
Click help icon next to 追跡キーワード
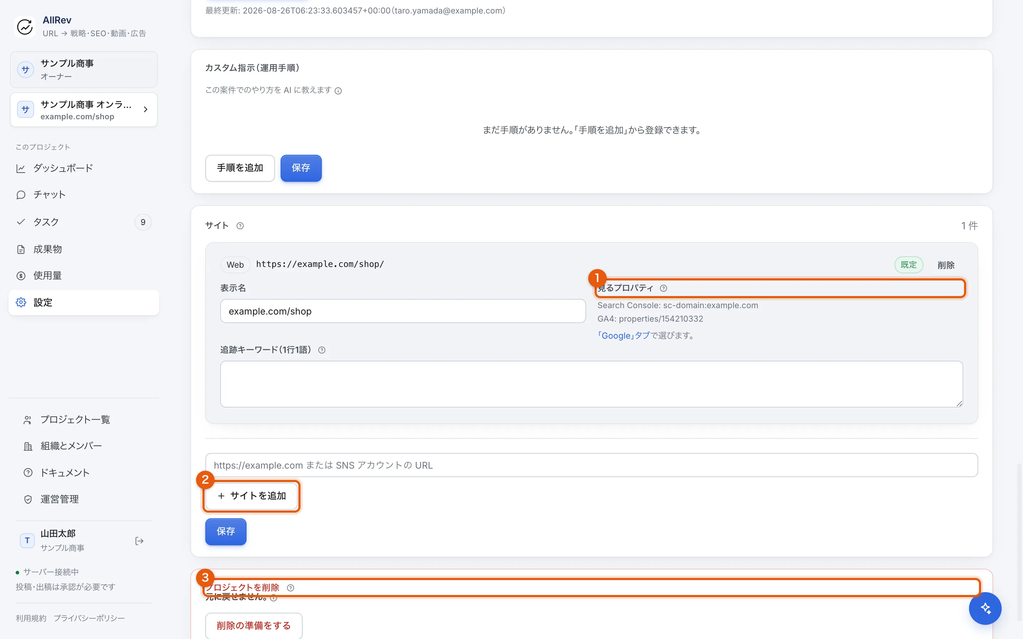click(322, 350)
